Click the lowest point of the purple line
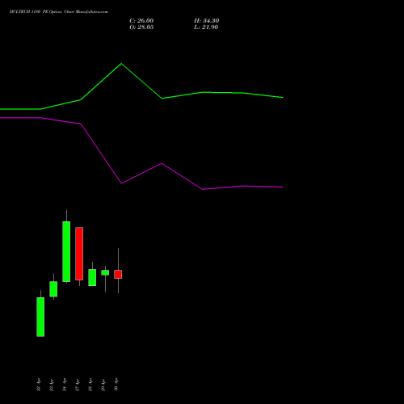The width and height of the screenshot is (404, 404). [x=203, y=189]
